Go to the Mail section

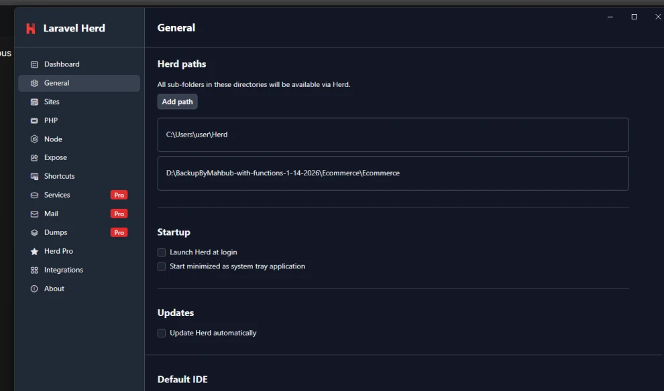(79, 214)
